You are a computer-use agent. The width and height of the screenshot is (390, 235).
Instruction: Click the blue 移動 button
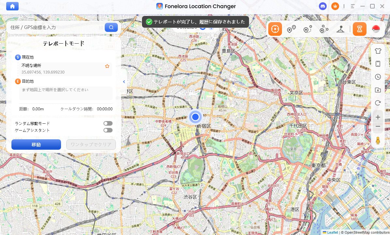(36, 145)
